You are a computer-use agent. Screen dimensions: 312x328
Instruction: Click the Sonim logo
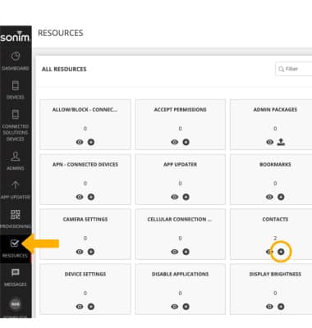point(16,36)
